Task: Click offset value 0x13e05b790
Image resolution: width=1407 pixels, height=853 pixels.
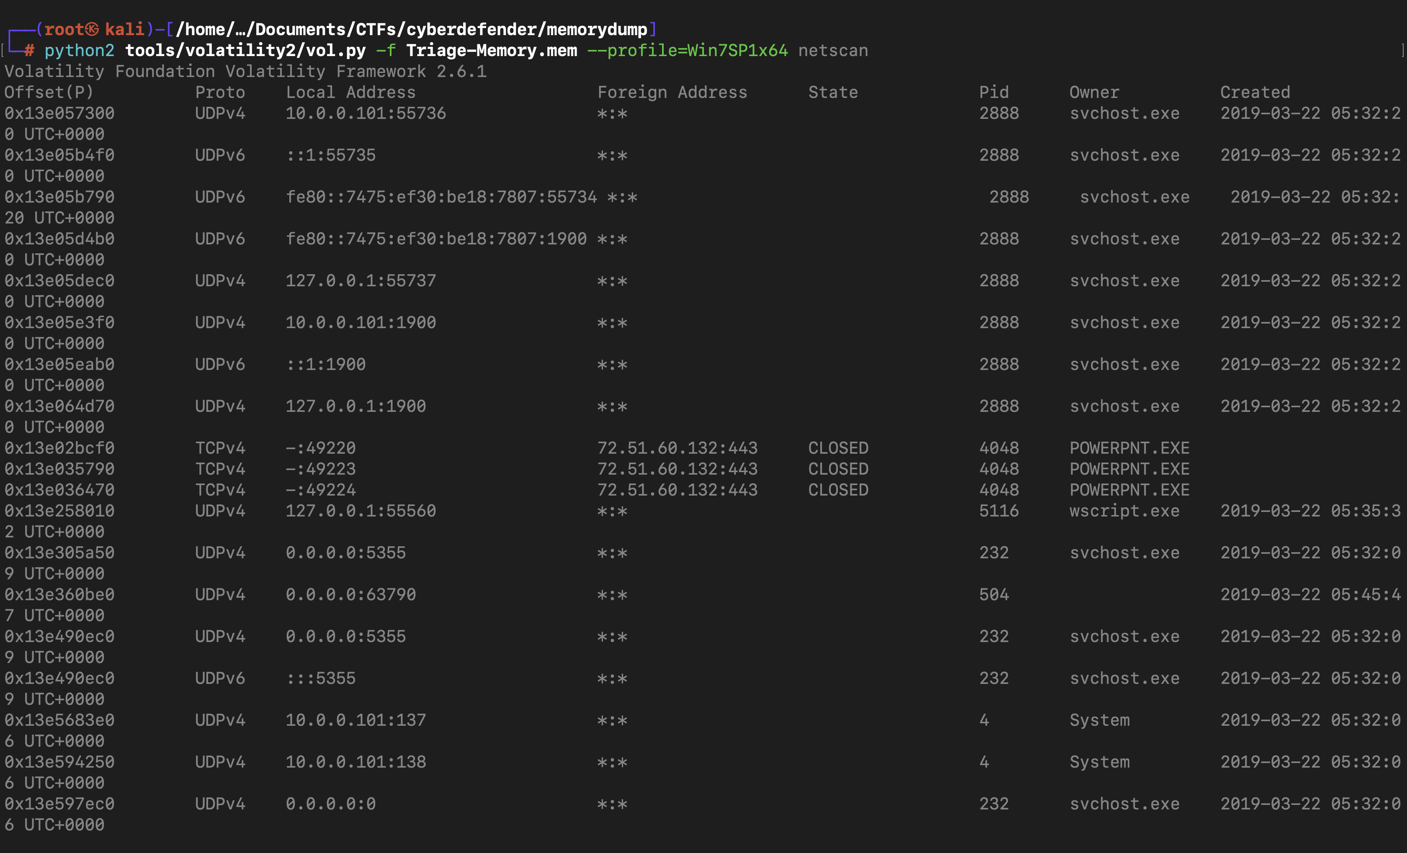Action: click(x=59, y=197)
